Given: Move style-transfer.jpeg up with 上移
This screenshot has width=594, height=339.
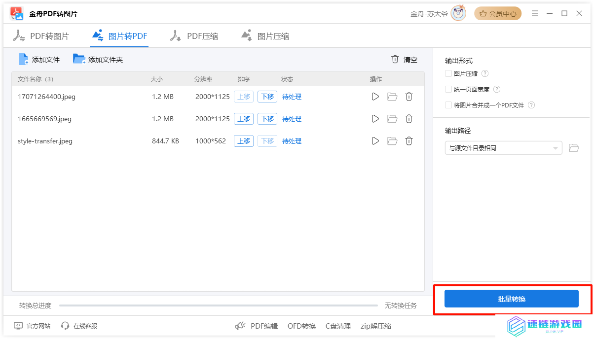Looking at the screenshot, I should [244, 141].
